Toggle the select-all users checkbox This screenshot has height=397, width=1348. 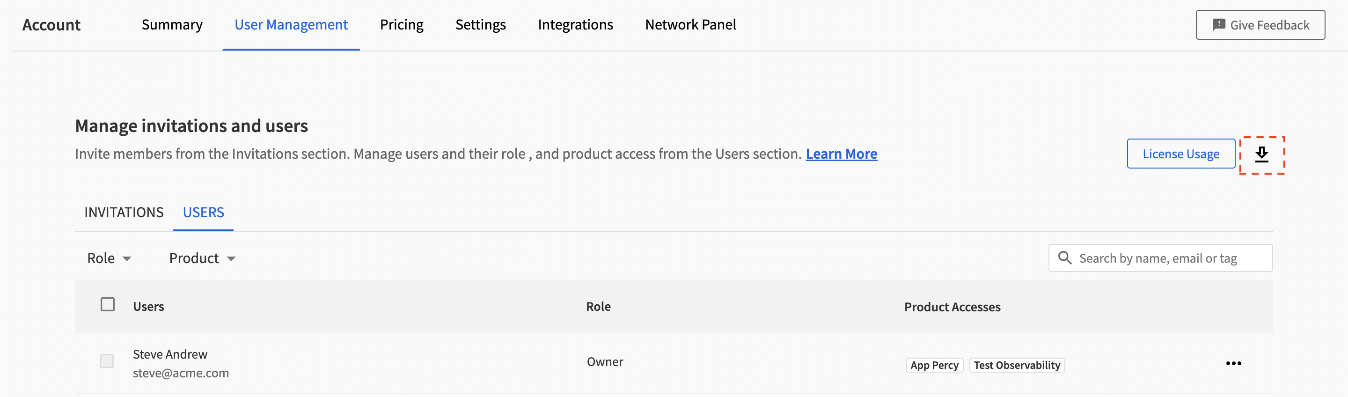click(108, 305)
